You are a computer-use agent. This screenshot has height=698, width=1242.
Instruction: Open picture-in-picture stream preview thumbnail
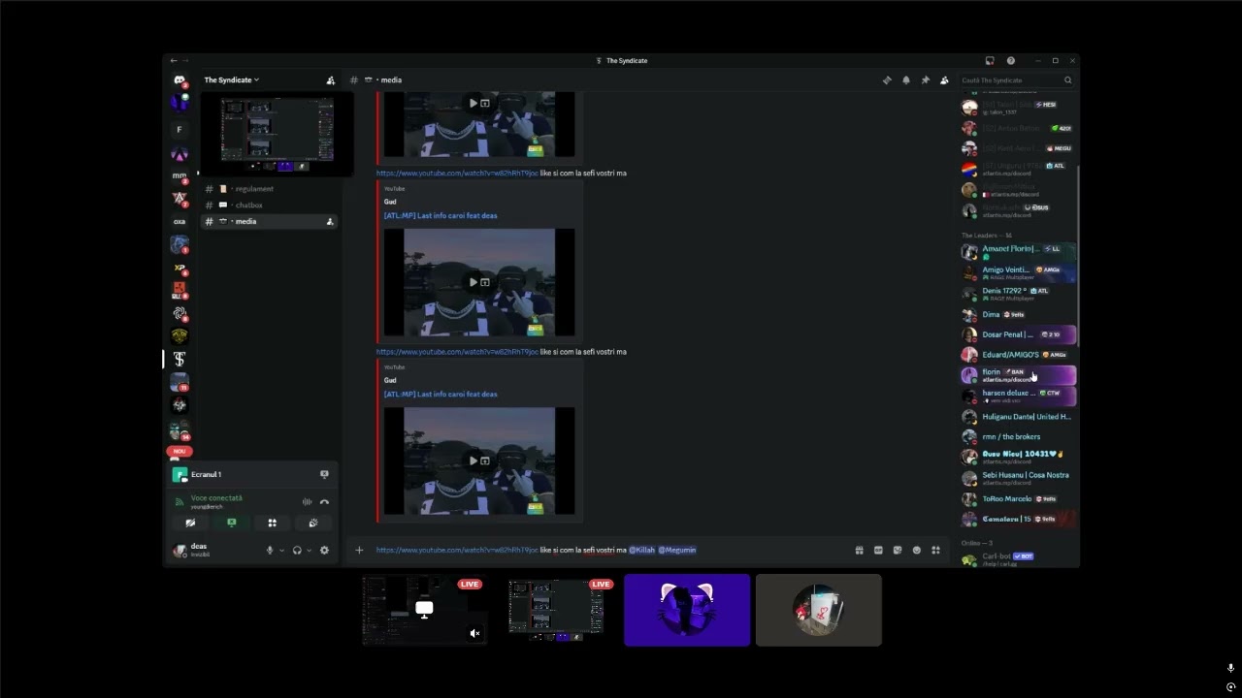(277, 134)
